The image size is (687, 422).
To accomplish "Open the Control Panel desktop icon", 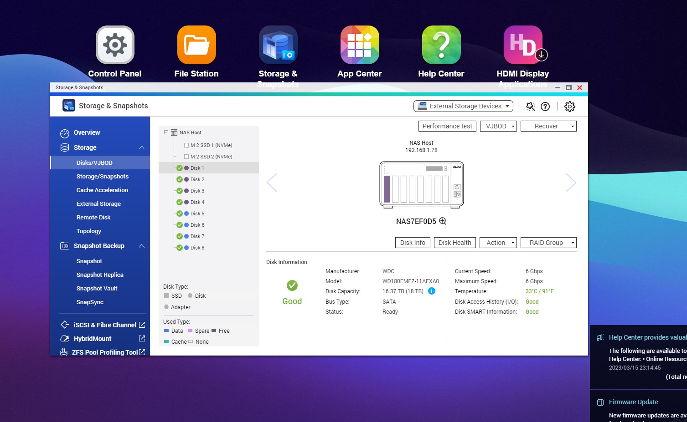I will pyautogui.click(x=115, y=46).
